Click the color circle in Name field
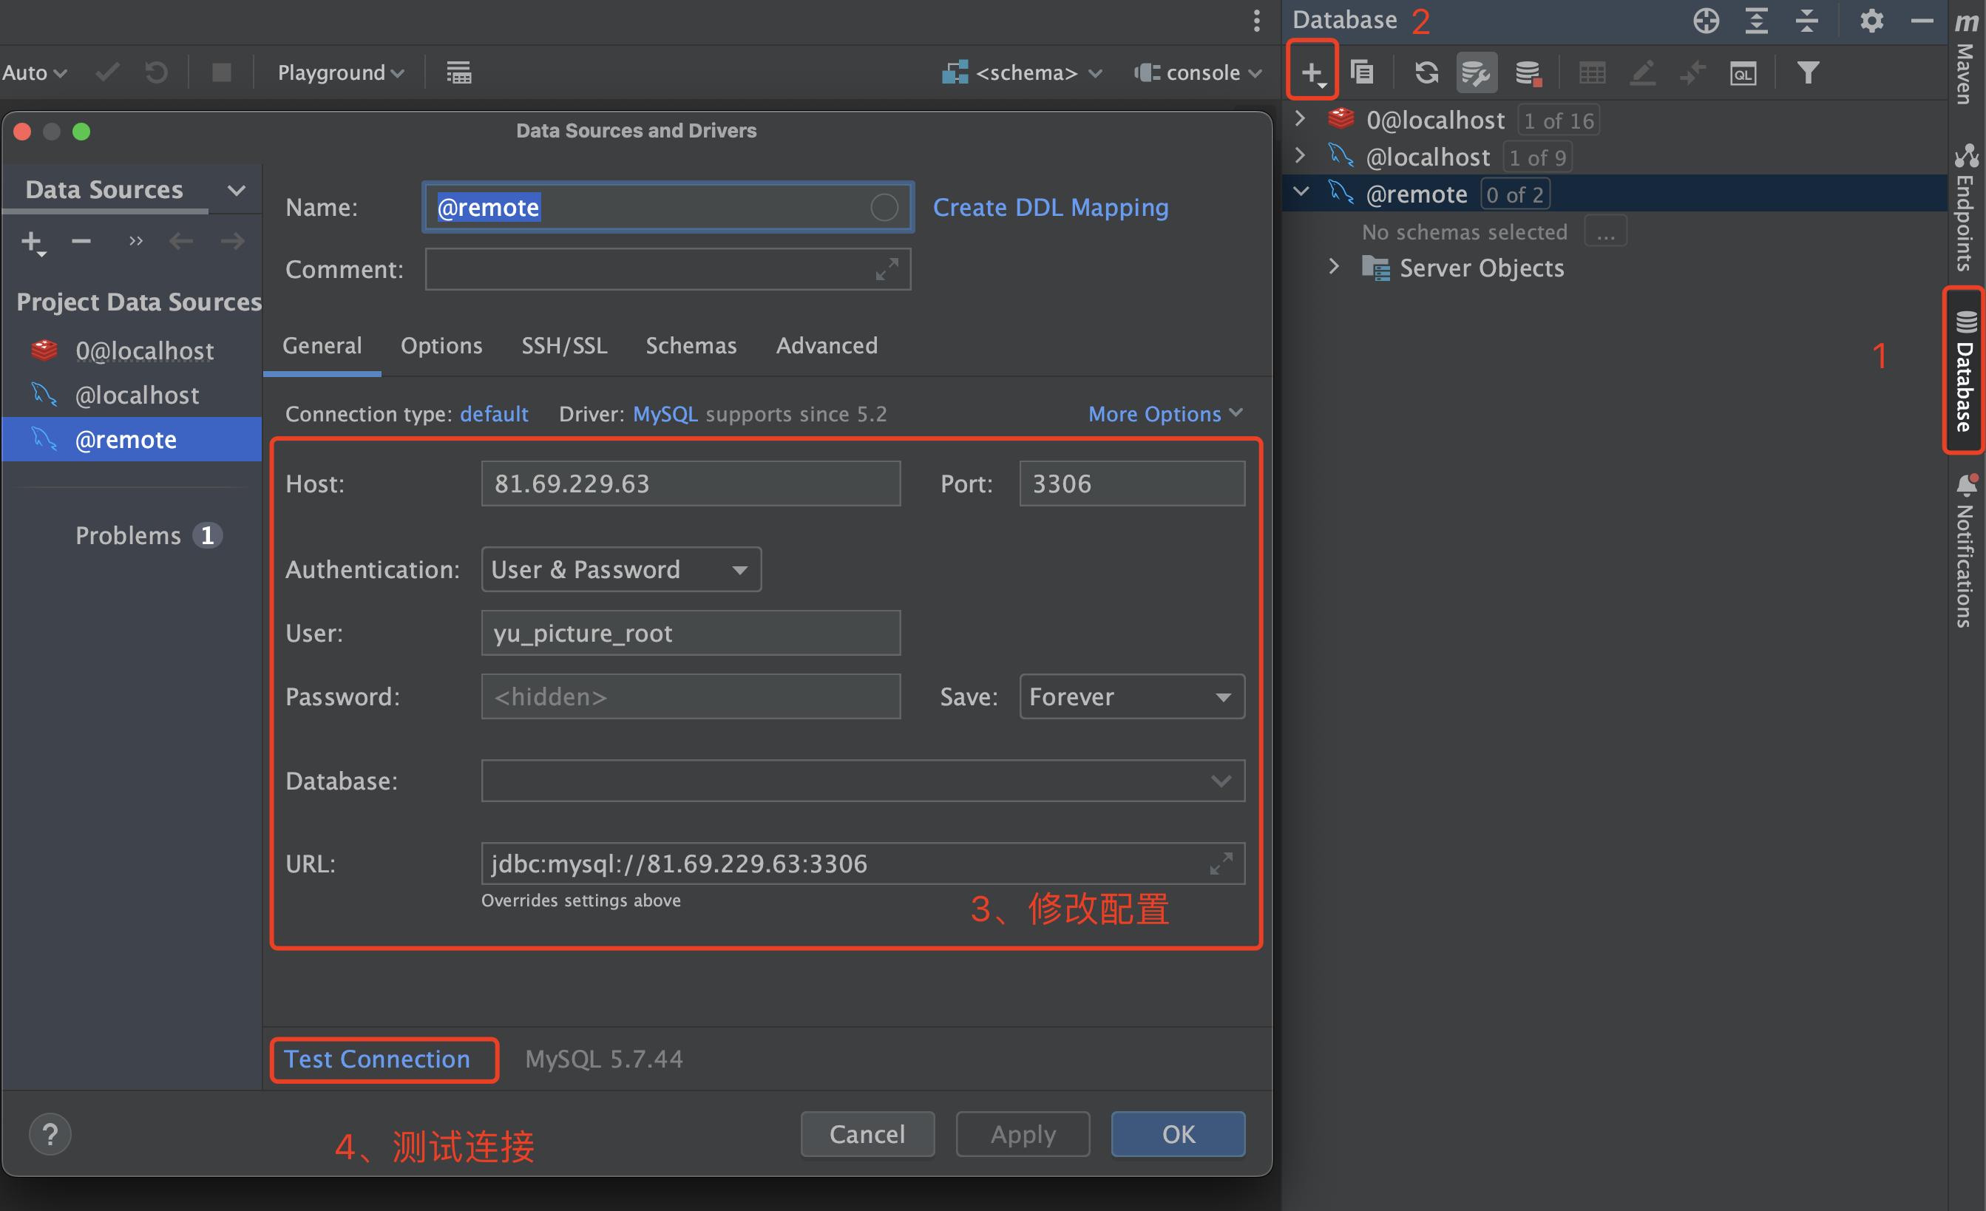This screenshot has width=1986, height=1211. tap(884, 208)
